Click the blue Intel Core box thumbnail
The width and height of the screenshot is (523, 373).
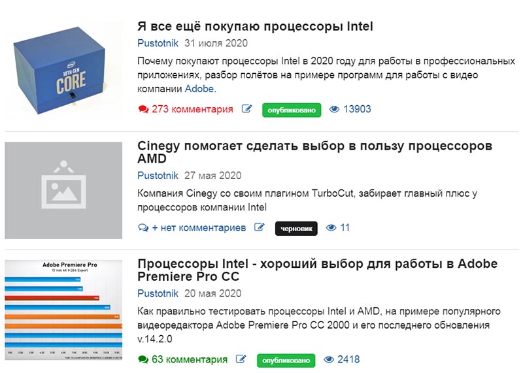pos(63,71)
